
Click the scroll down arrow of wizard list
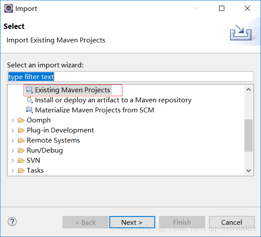(x=248, y=171)
